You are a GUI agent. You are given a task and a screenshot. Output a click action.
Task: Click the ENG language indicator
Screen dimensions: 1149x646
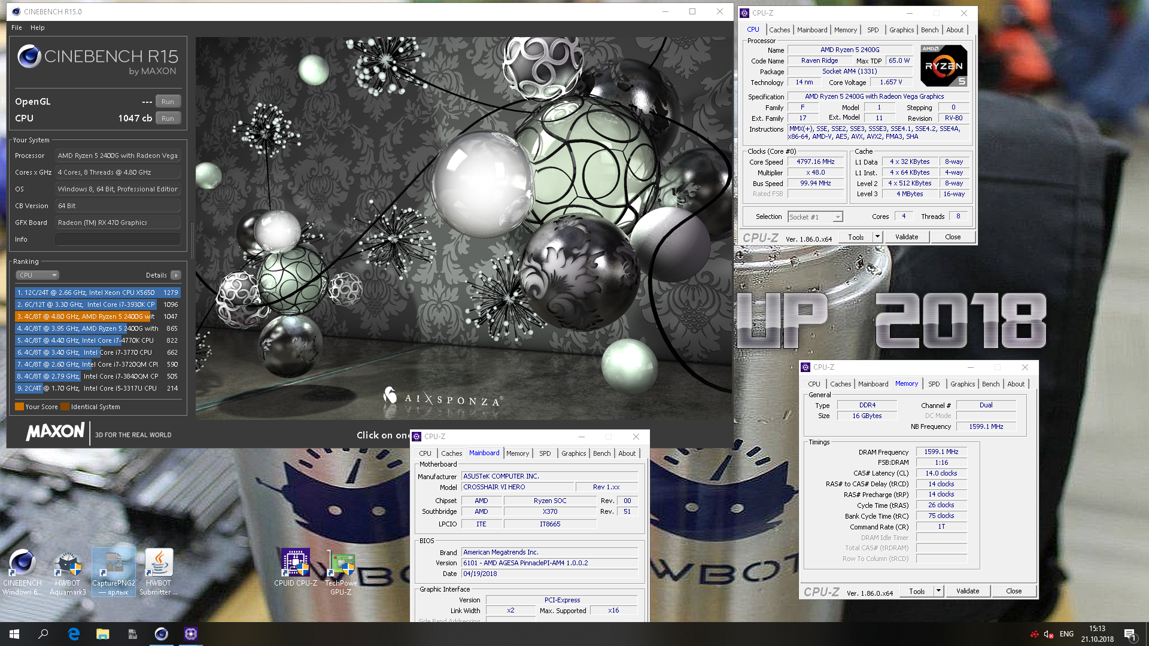coord(1066,634)
